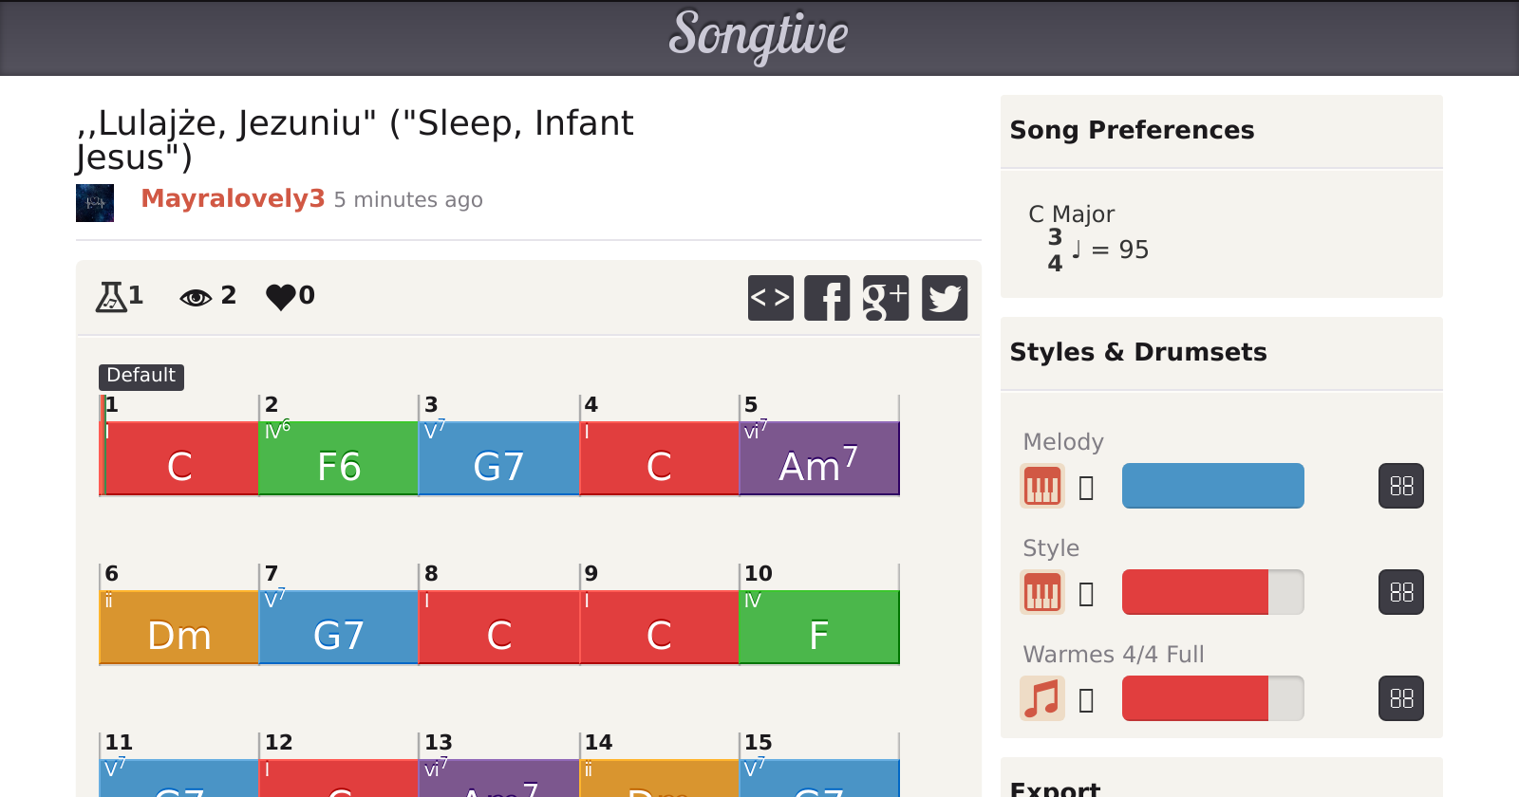Image resolution: width=1519 pixels, height=797 pixels.
Task: Toggle the Warmes 4/4 Full mute box
Action: pyautogui.click(x=1087, y=700)
